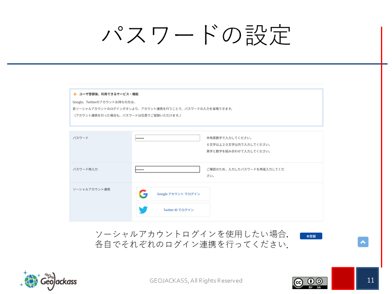Screen dimensions: 392x294
Task: Click the blue page number 11 box
Action: click(367, 278)
